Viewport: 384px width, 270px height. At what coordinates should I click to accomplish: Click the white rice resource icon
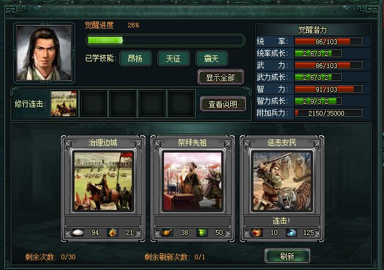(x=78, y=232)
